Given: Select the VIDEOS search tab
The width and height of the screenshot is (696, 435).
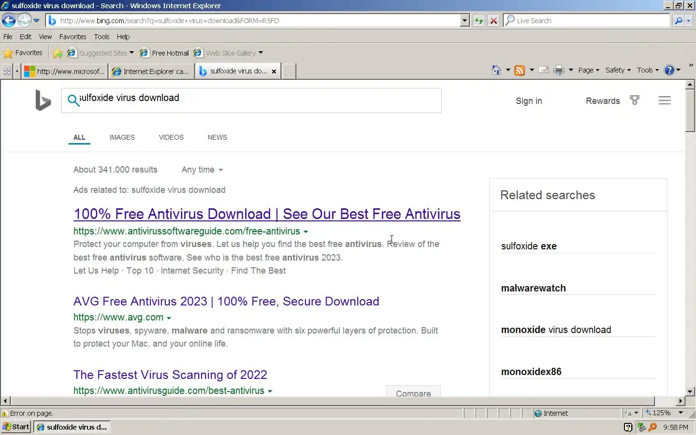Looking at the screenshot, I should pyautogui.click(x=171, y=137).
